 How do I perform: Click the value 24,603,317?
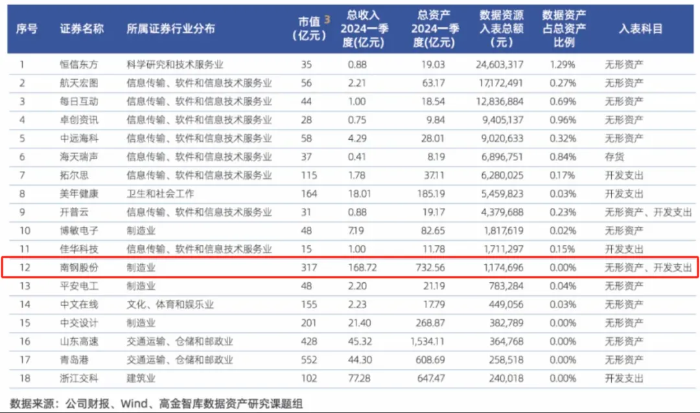500,65
